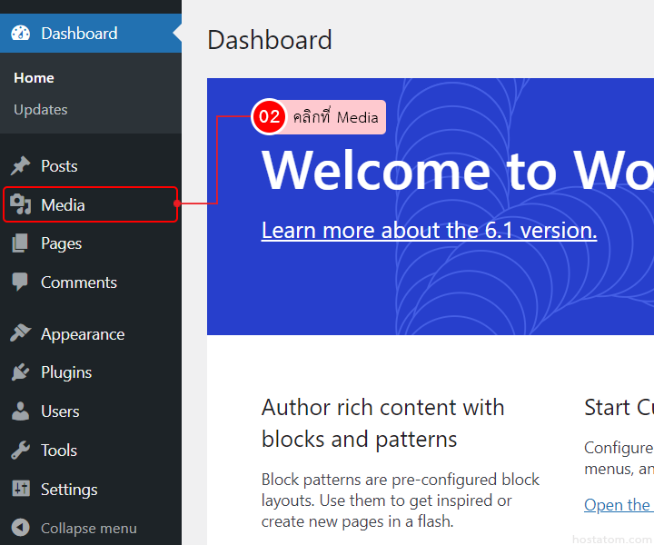Click the Media library icon
This screenshot has height=545, width=654.
20,205
